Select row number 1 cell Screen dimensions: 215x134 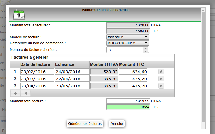click(15, 72)
